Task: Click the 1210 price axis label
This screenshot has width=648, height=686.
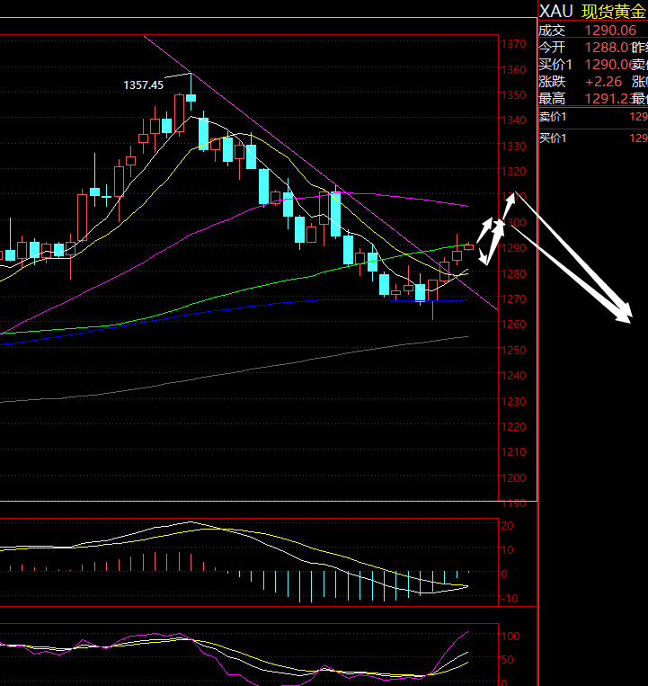Action: coord(514,452)
